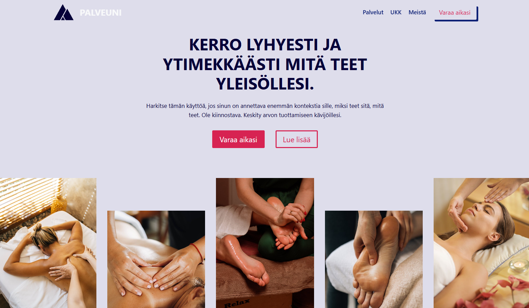
Task: Click the outlined Varaa aikasi header button
Action: pos(456,13)
